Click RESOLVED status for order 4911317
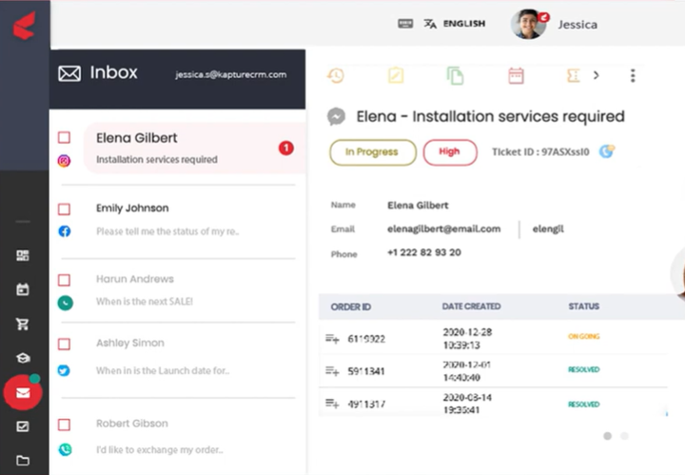 click(x=583, y=405)
